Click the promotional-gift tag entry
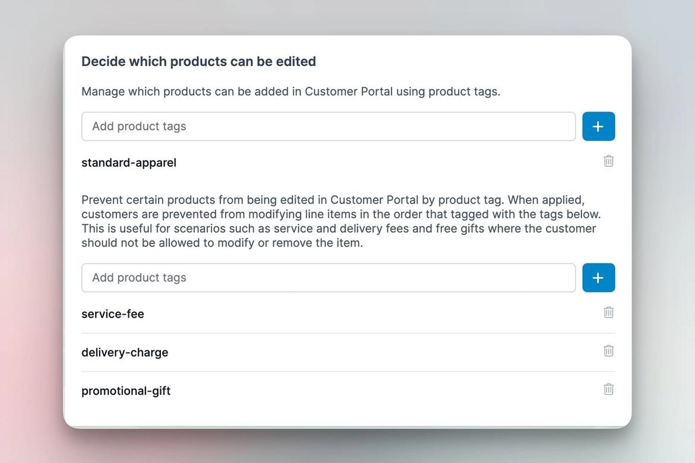The width and height of the screenshot is (695, 463). (x=126, y=391)
